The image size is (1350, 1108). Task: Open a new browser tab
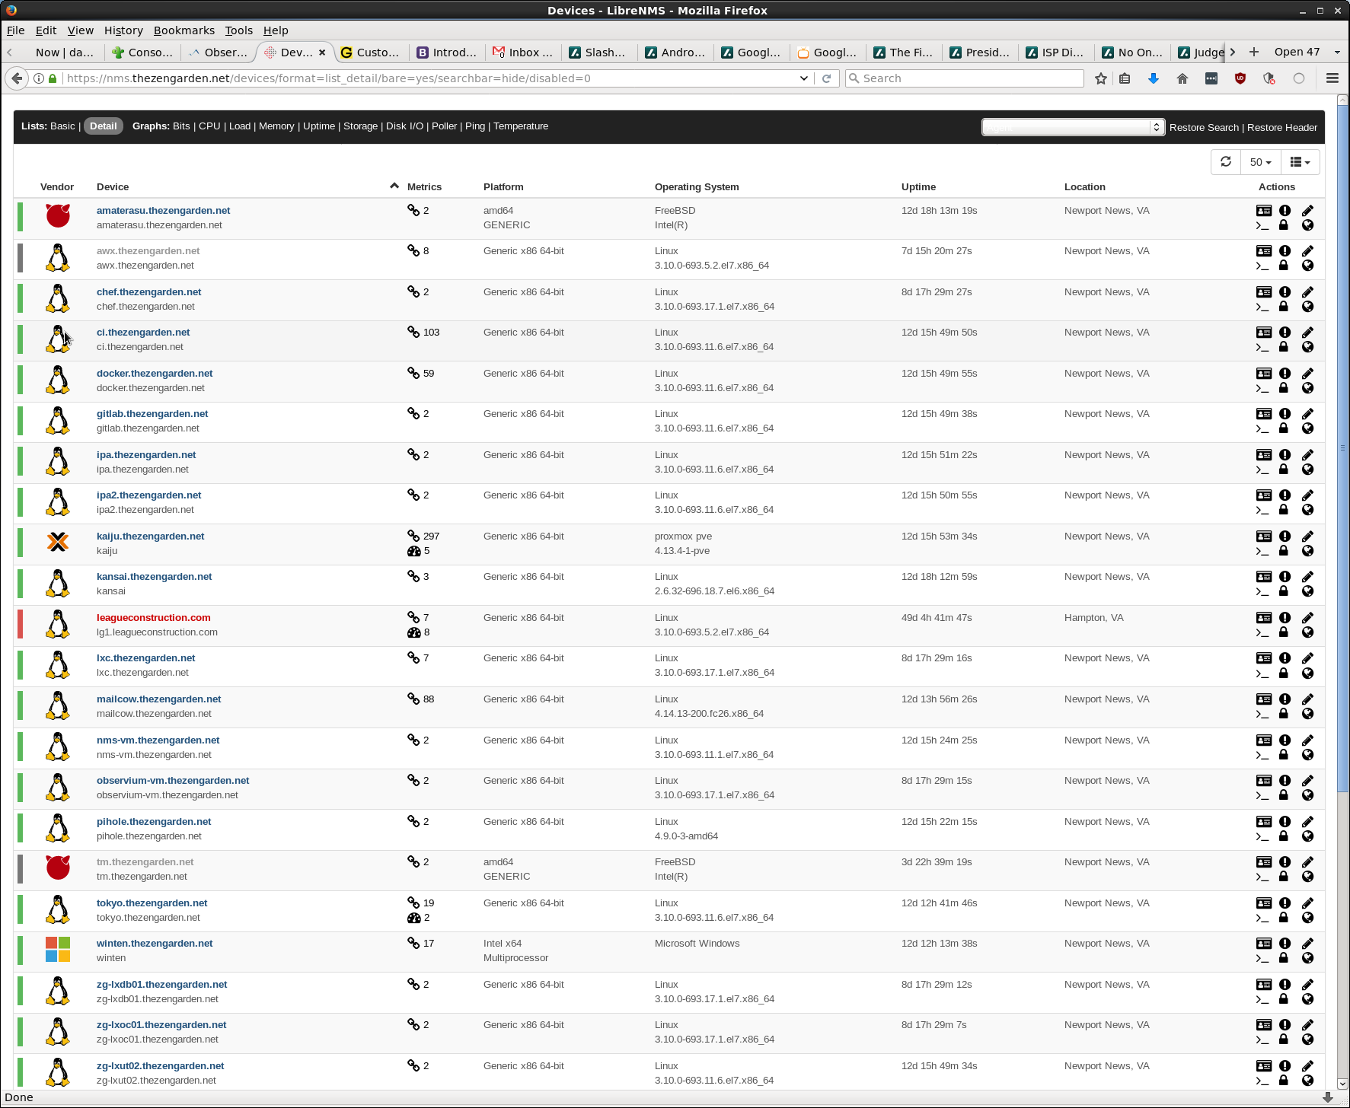pos(1254,52)
